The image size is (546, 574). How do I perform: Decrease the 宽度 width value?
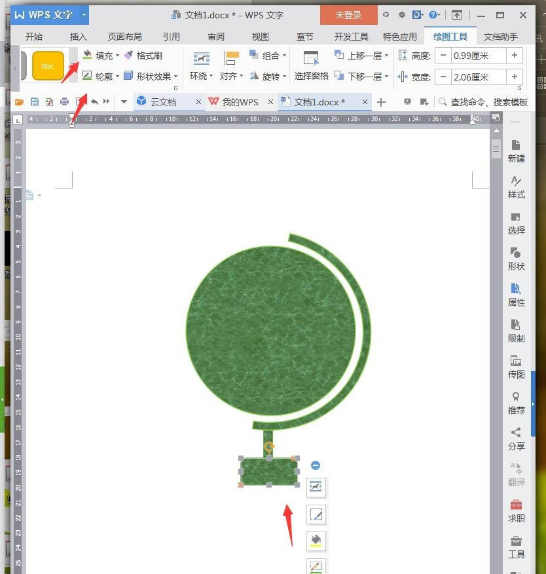point(443,77)
